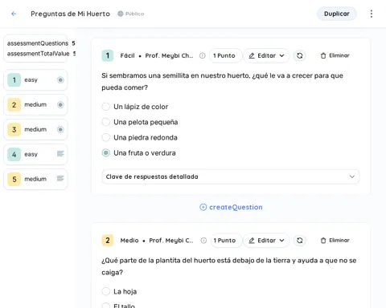Open the Editar dropdown for question 1
This screenshot has height=308, width=386.
(266, 55)
